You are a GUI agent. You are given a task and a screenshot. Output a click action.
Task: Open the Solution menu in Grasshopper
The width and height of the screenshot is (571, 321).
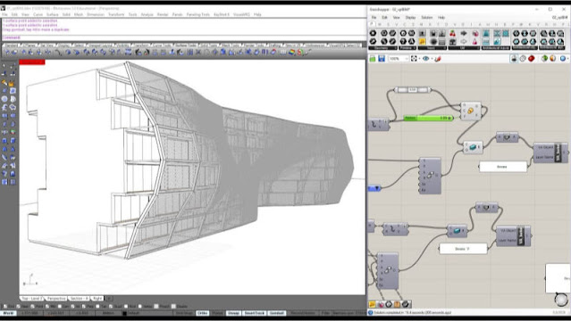pos(426,18)
